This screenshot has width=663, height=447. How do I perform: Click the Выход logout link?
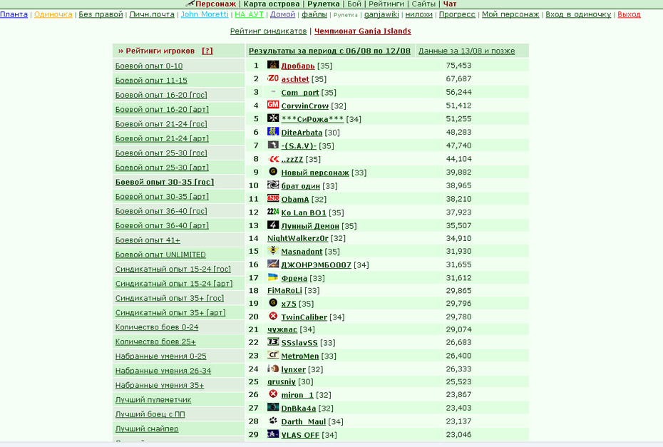coord(629,14)
